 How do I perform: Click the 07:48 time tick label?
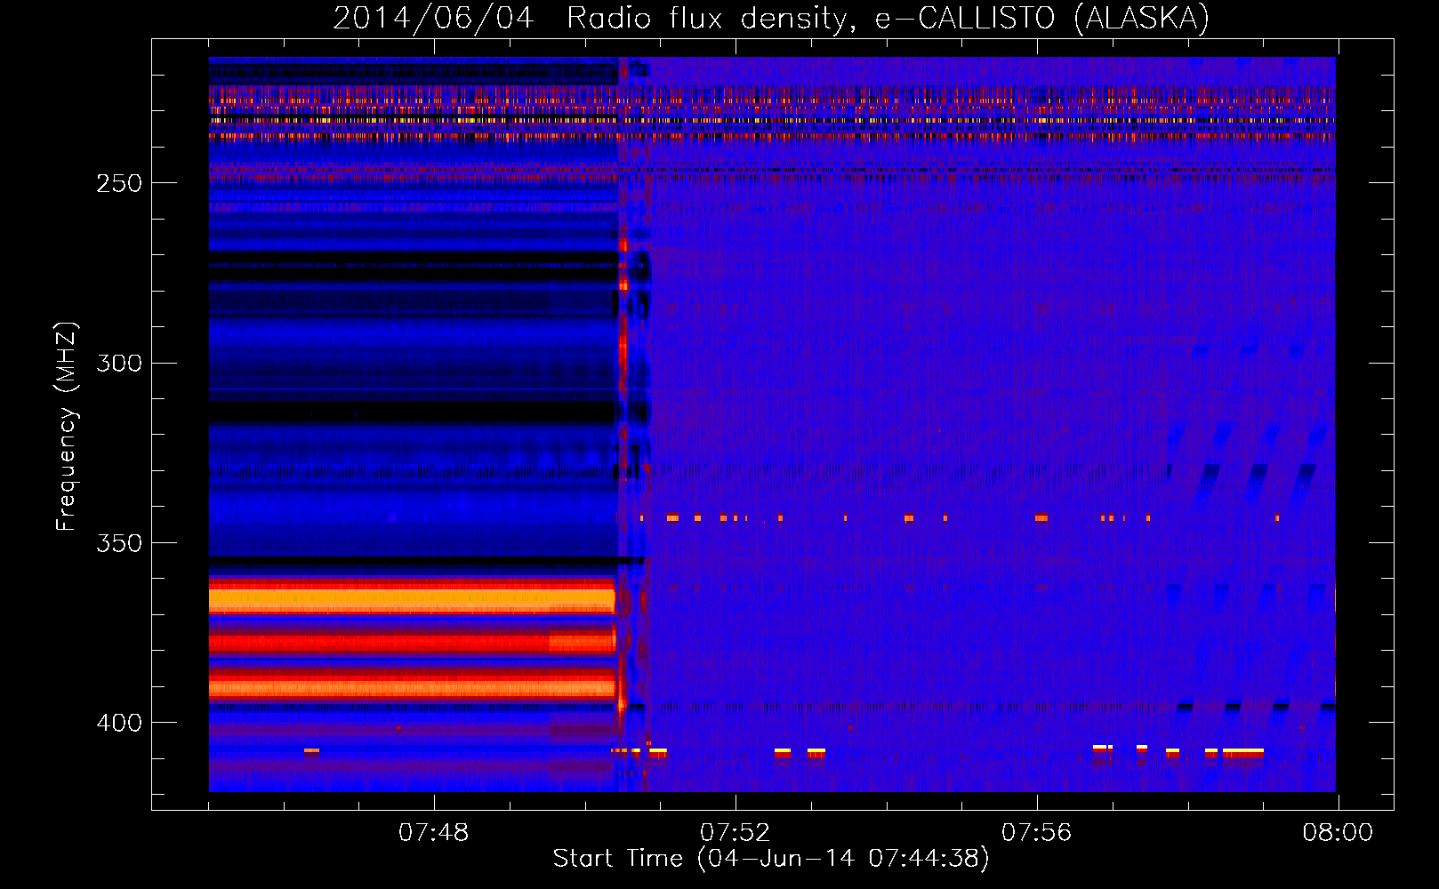point(434,833)
